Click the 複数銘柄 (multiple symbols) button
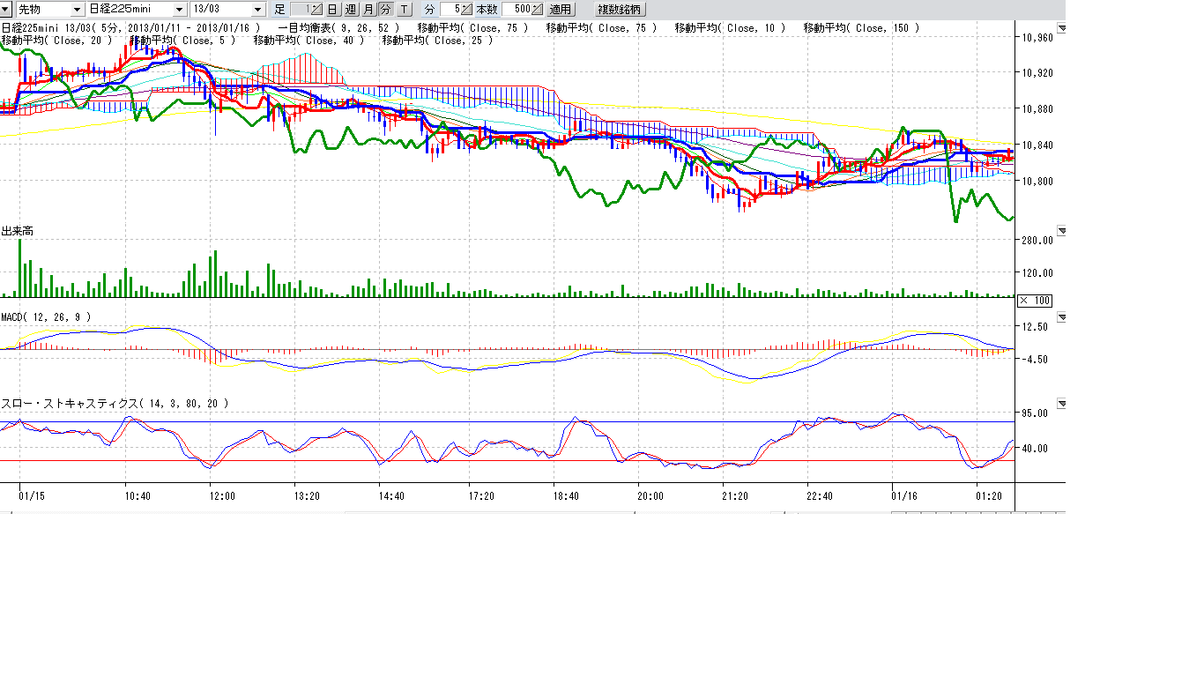1204x677 pixels. [x=621, y=10]
